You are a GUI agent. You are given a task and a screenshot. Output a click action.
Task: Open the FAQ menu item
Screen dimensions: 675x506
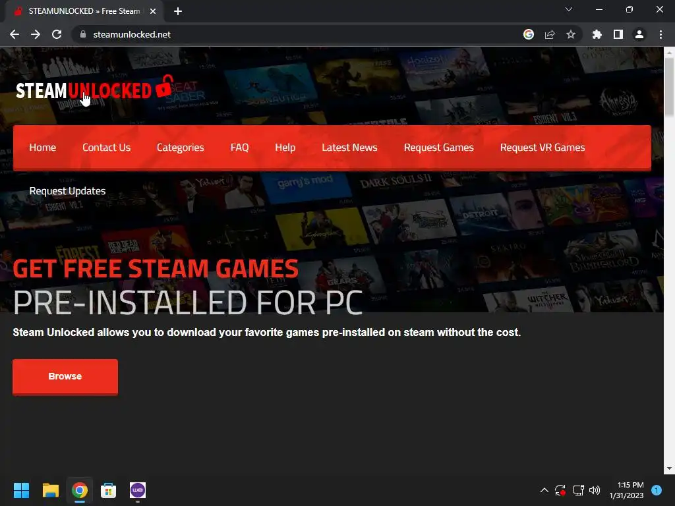[239, 148]
